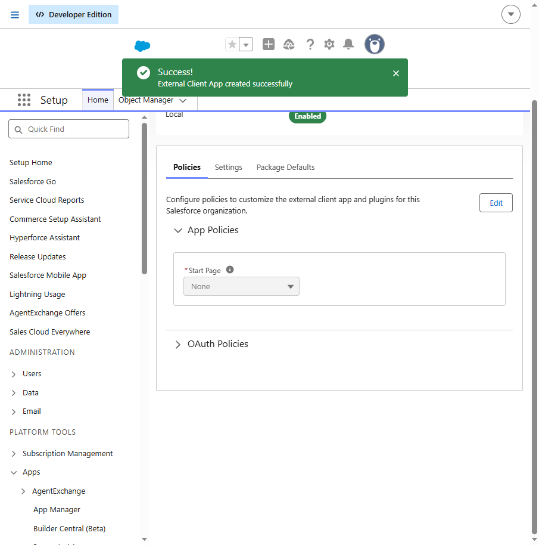Expand the Email tree node
This screenshot has height=545, width=539.
tap(14, 411)
